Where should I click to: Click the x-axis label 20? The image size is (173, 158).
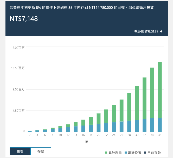pyautogui.click(x=99, y=135)
